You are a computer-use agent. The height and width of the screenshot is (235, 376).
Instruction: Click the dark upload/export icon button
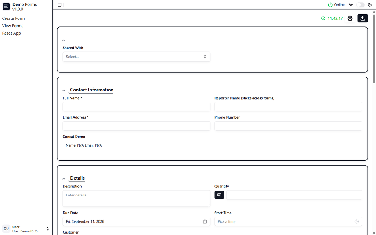362,18
